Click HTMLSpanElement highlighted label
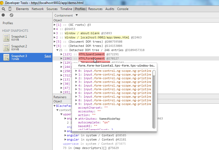This screenshot has height=150, width=219. click(x=92, y=54)
